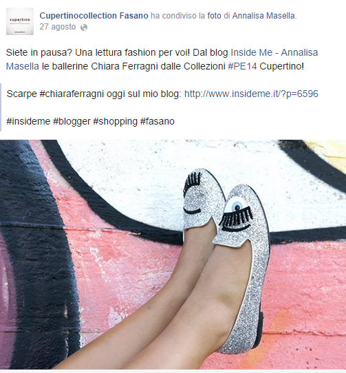346x373 pixels.
Task: Click the #shopping hashtag
Action: tap(116, 121)
